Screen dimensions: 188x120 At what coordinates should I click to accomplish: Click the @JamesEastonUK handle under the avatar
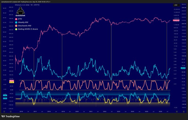(x=20, y=16)
